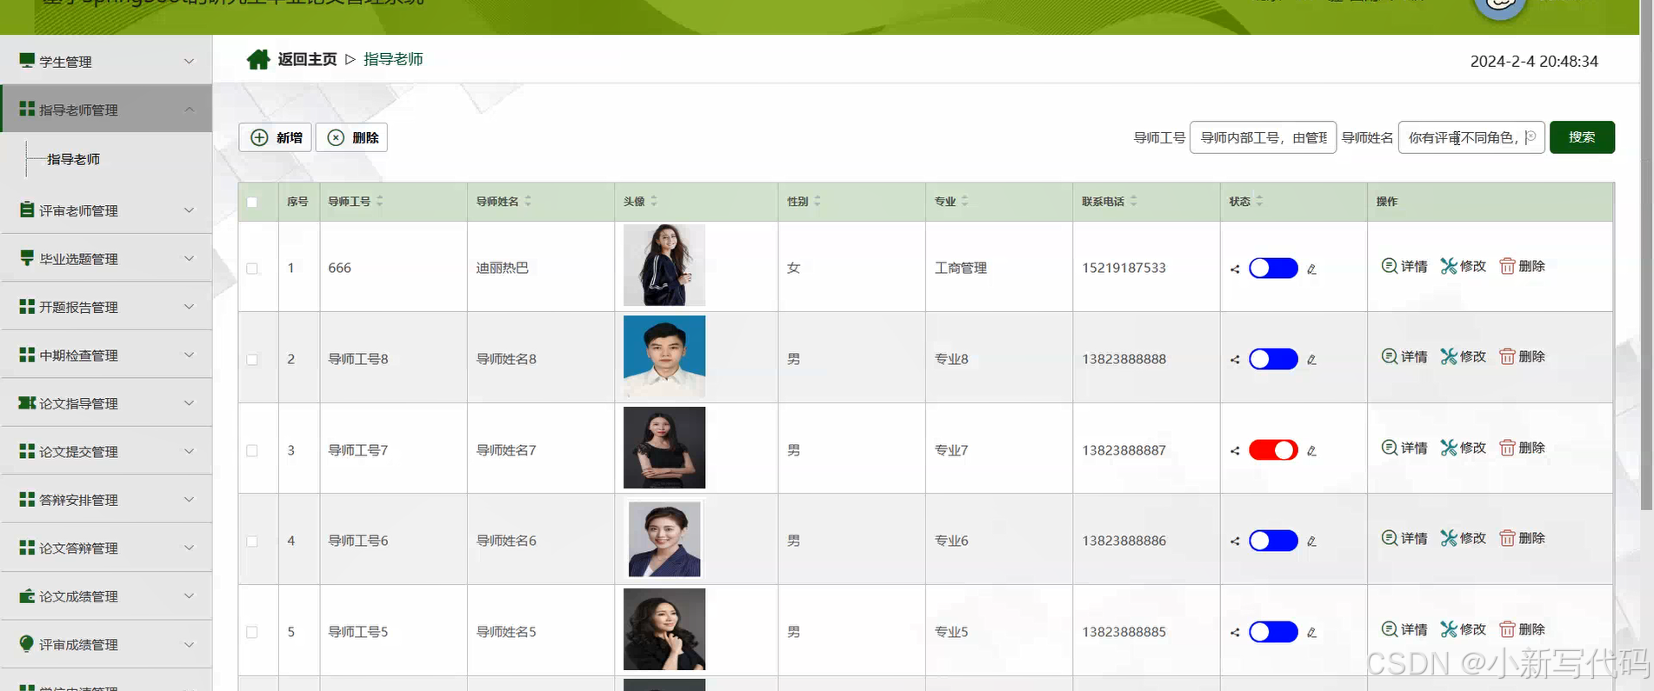Screen dimensions: 1654x691
Task: Check the checkbox for row 迪丽热巴
Action: point(252,269)
